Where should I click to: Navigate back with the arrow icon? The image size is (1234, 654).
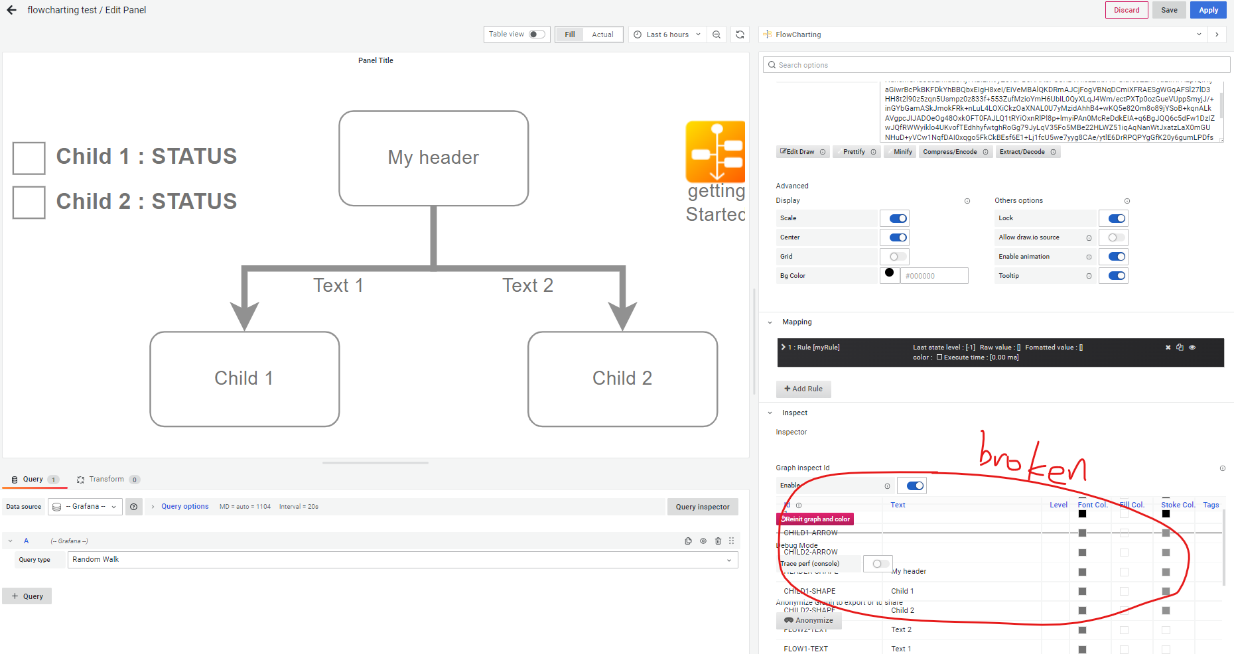(x=11, y=10)
